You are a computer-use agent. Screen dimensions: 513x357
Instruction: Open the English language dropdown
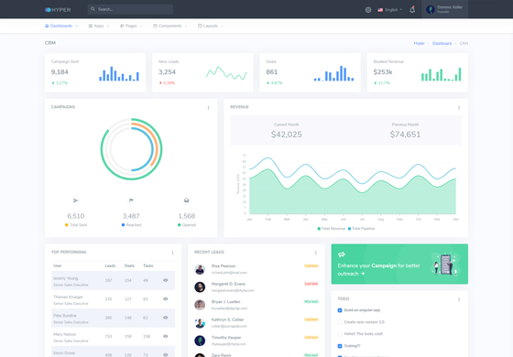click(389, 10)
